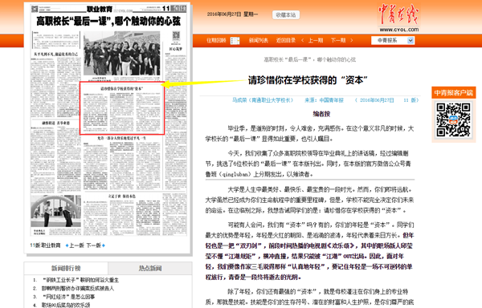Go to 下一版 under newspaper page
The width and height of the screenshot is (482, 308).
click(x=93, y=245)
